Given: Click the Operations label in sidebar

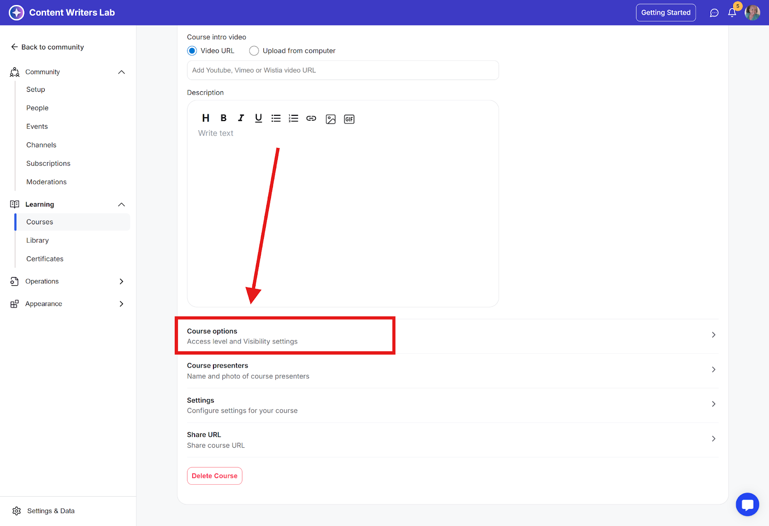Looking at the screenshot, I should 42,281.
